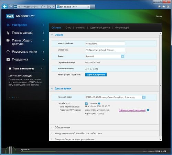Click the browser back arrow button
The height and width of the screenshot is (155, 172).
click(x=5, y=7)
